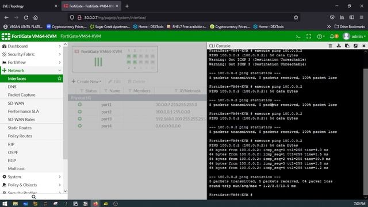Toggle browser sidebar view icon

351,17
